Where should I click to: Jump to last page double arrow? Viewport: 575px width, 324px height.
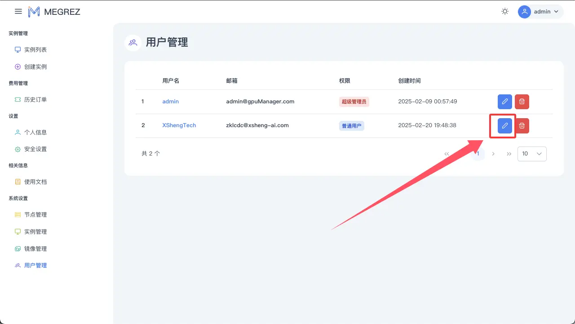509,154
